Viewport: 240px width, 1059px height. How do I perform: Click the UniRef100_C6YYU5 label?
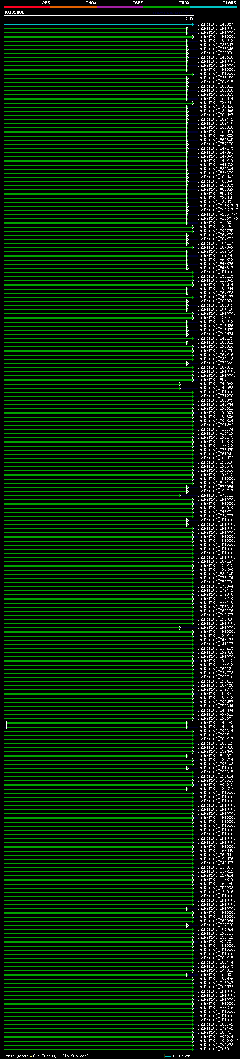point(215,82)
